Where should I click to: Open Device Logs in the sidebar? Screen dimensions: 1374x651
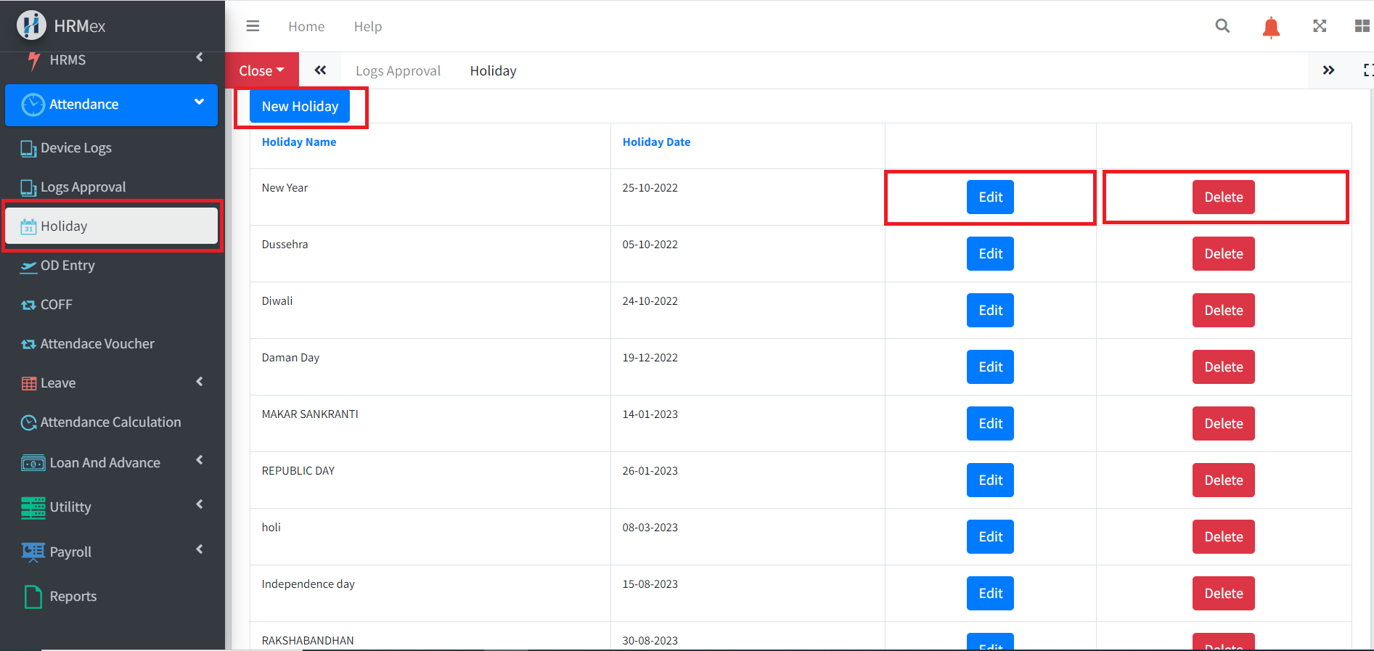pos(75,148)
